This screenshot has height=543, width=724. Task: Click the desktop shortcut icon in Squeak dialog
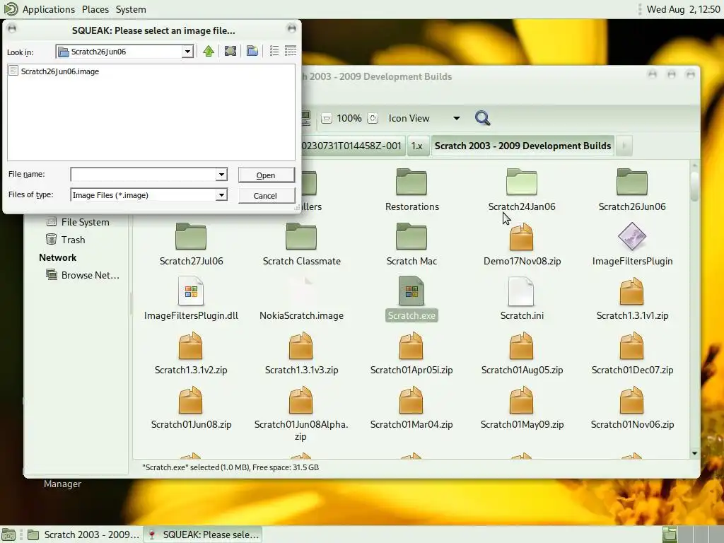pos(230,51)
